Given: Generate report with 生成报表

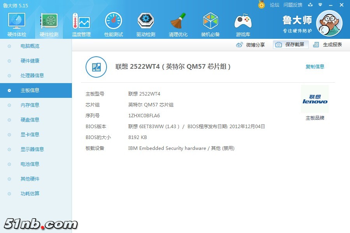Looking at the screenshot, I should pyautogui.click(x=328, y=45).
